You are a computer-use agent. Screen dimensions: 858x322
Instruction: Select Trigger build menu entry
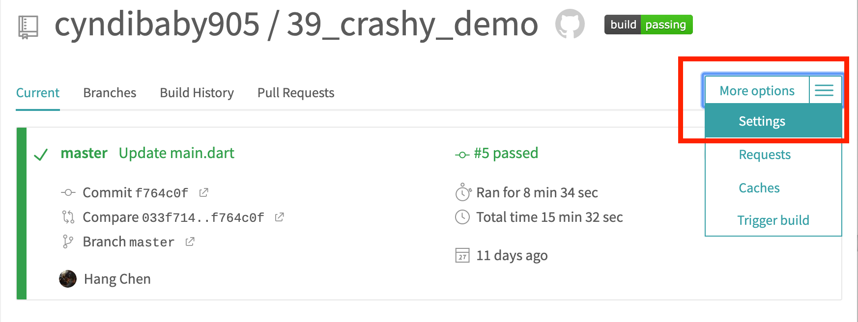[x=773, y=220]
